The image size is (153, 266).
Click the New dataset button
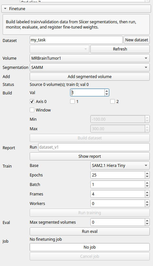click(137, 40)
